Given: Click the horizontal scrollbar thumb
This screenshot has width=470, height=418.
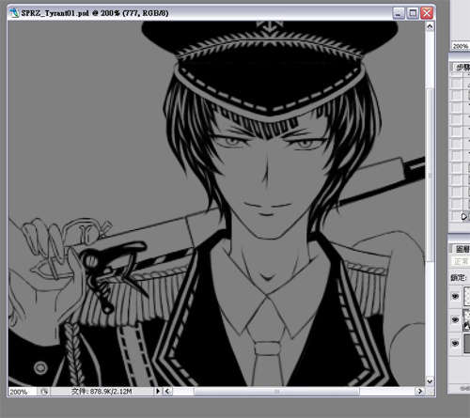Looking at the screenshot, I should click(276, 392).
